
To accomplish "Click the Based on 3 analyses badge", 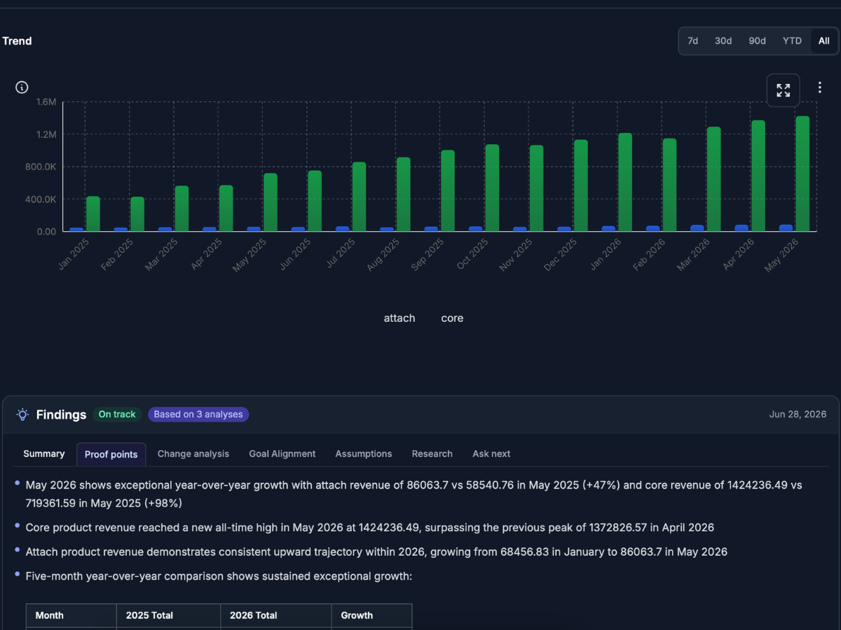I will (x=198, y=414).
